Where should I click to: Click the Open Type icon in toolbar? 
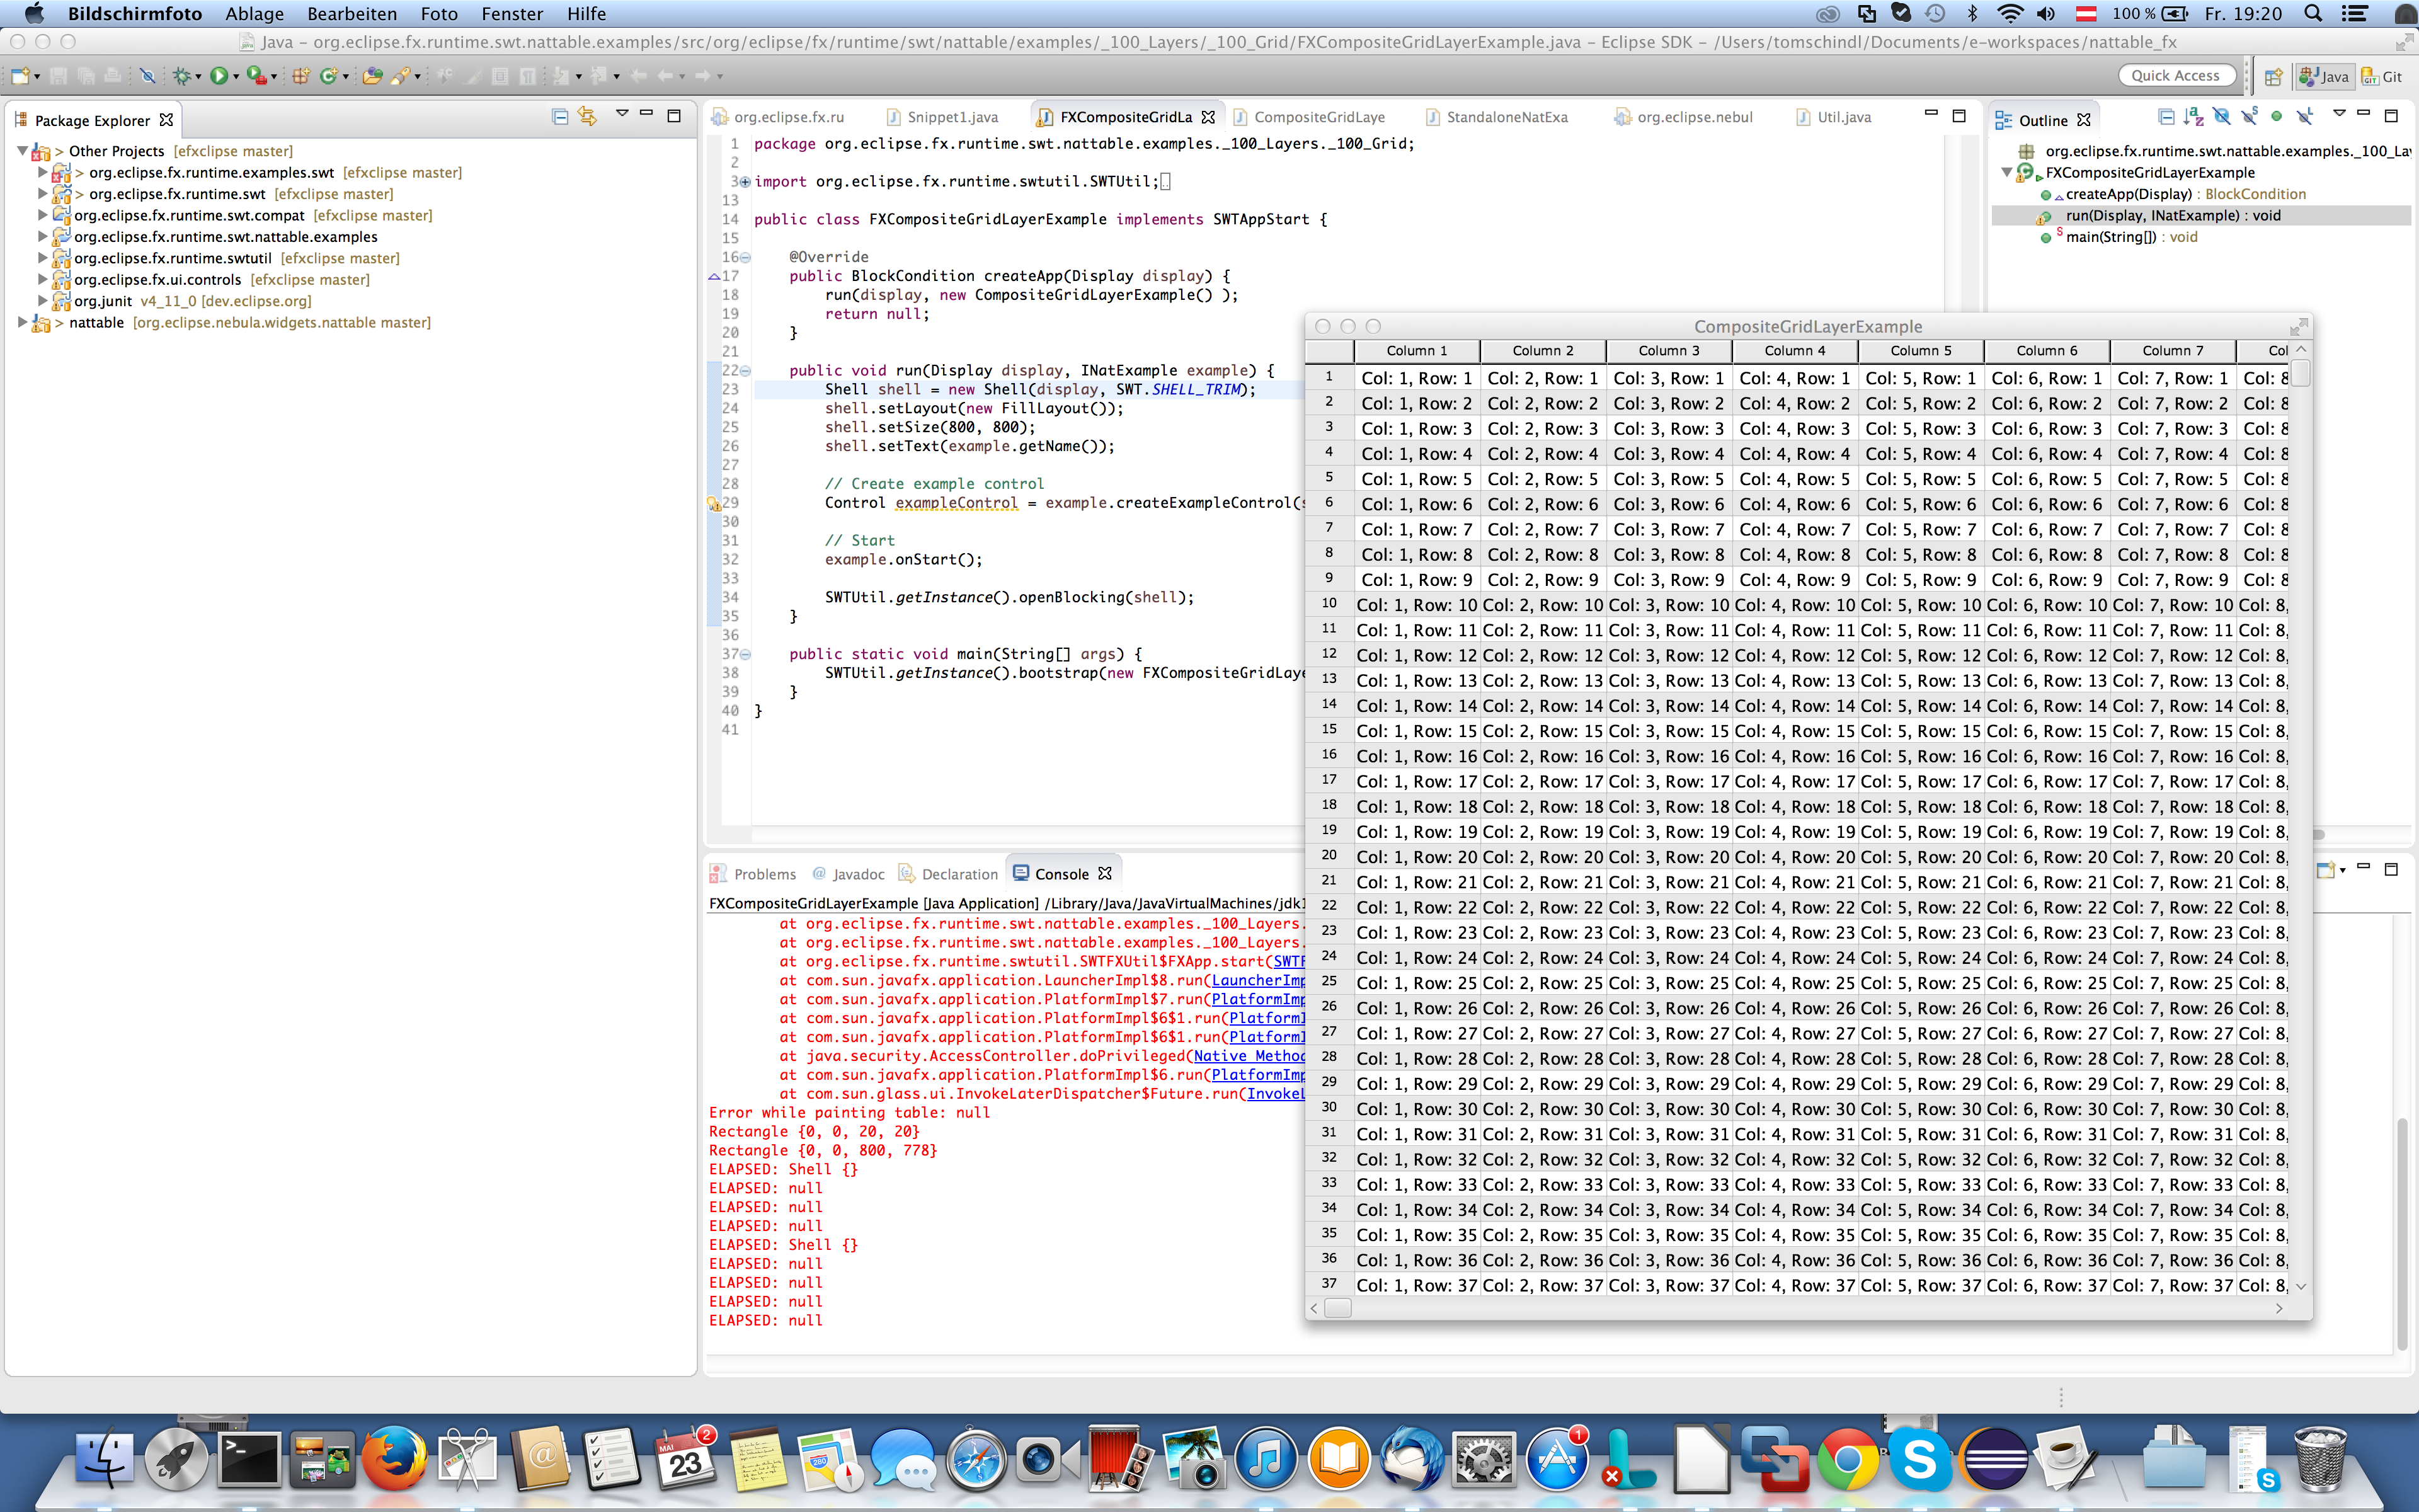click(372, 76)
